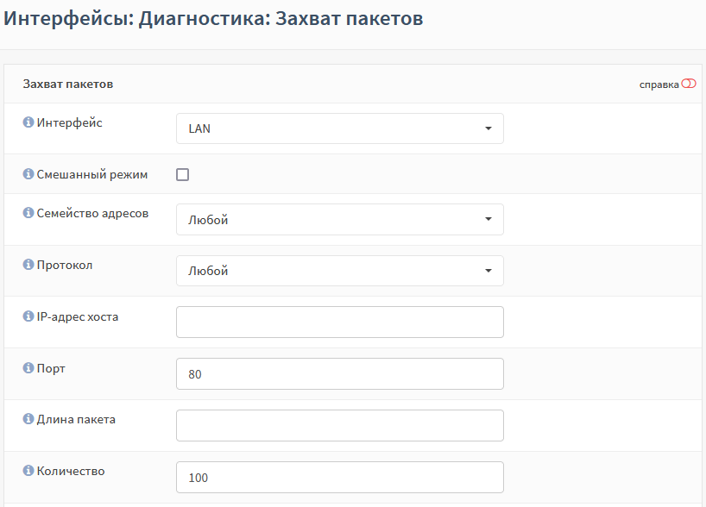Screen dimensions: 706x507
Task: Click the info icon for Длина пакета
Action: pos(28,420)
